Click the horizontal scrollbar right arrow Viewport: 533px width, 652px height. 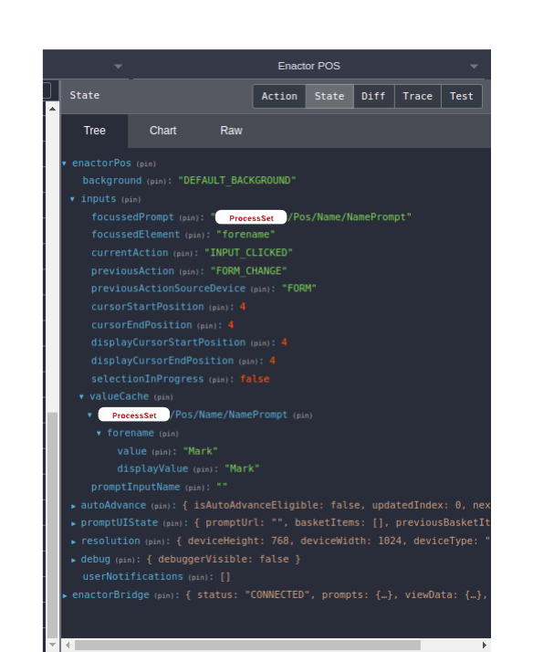pos(484,645)
